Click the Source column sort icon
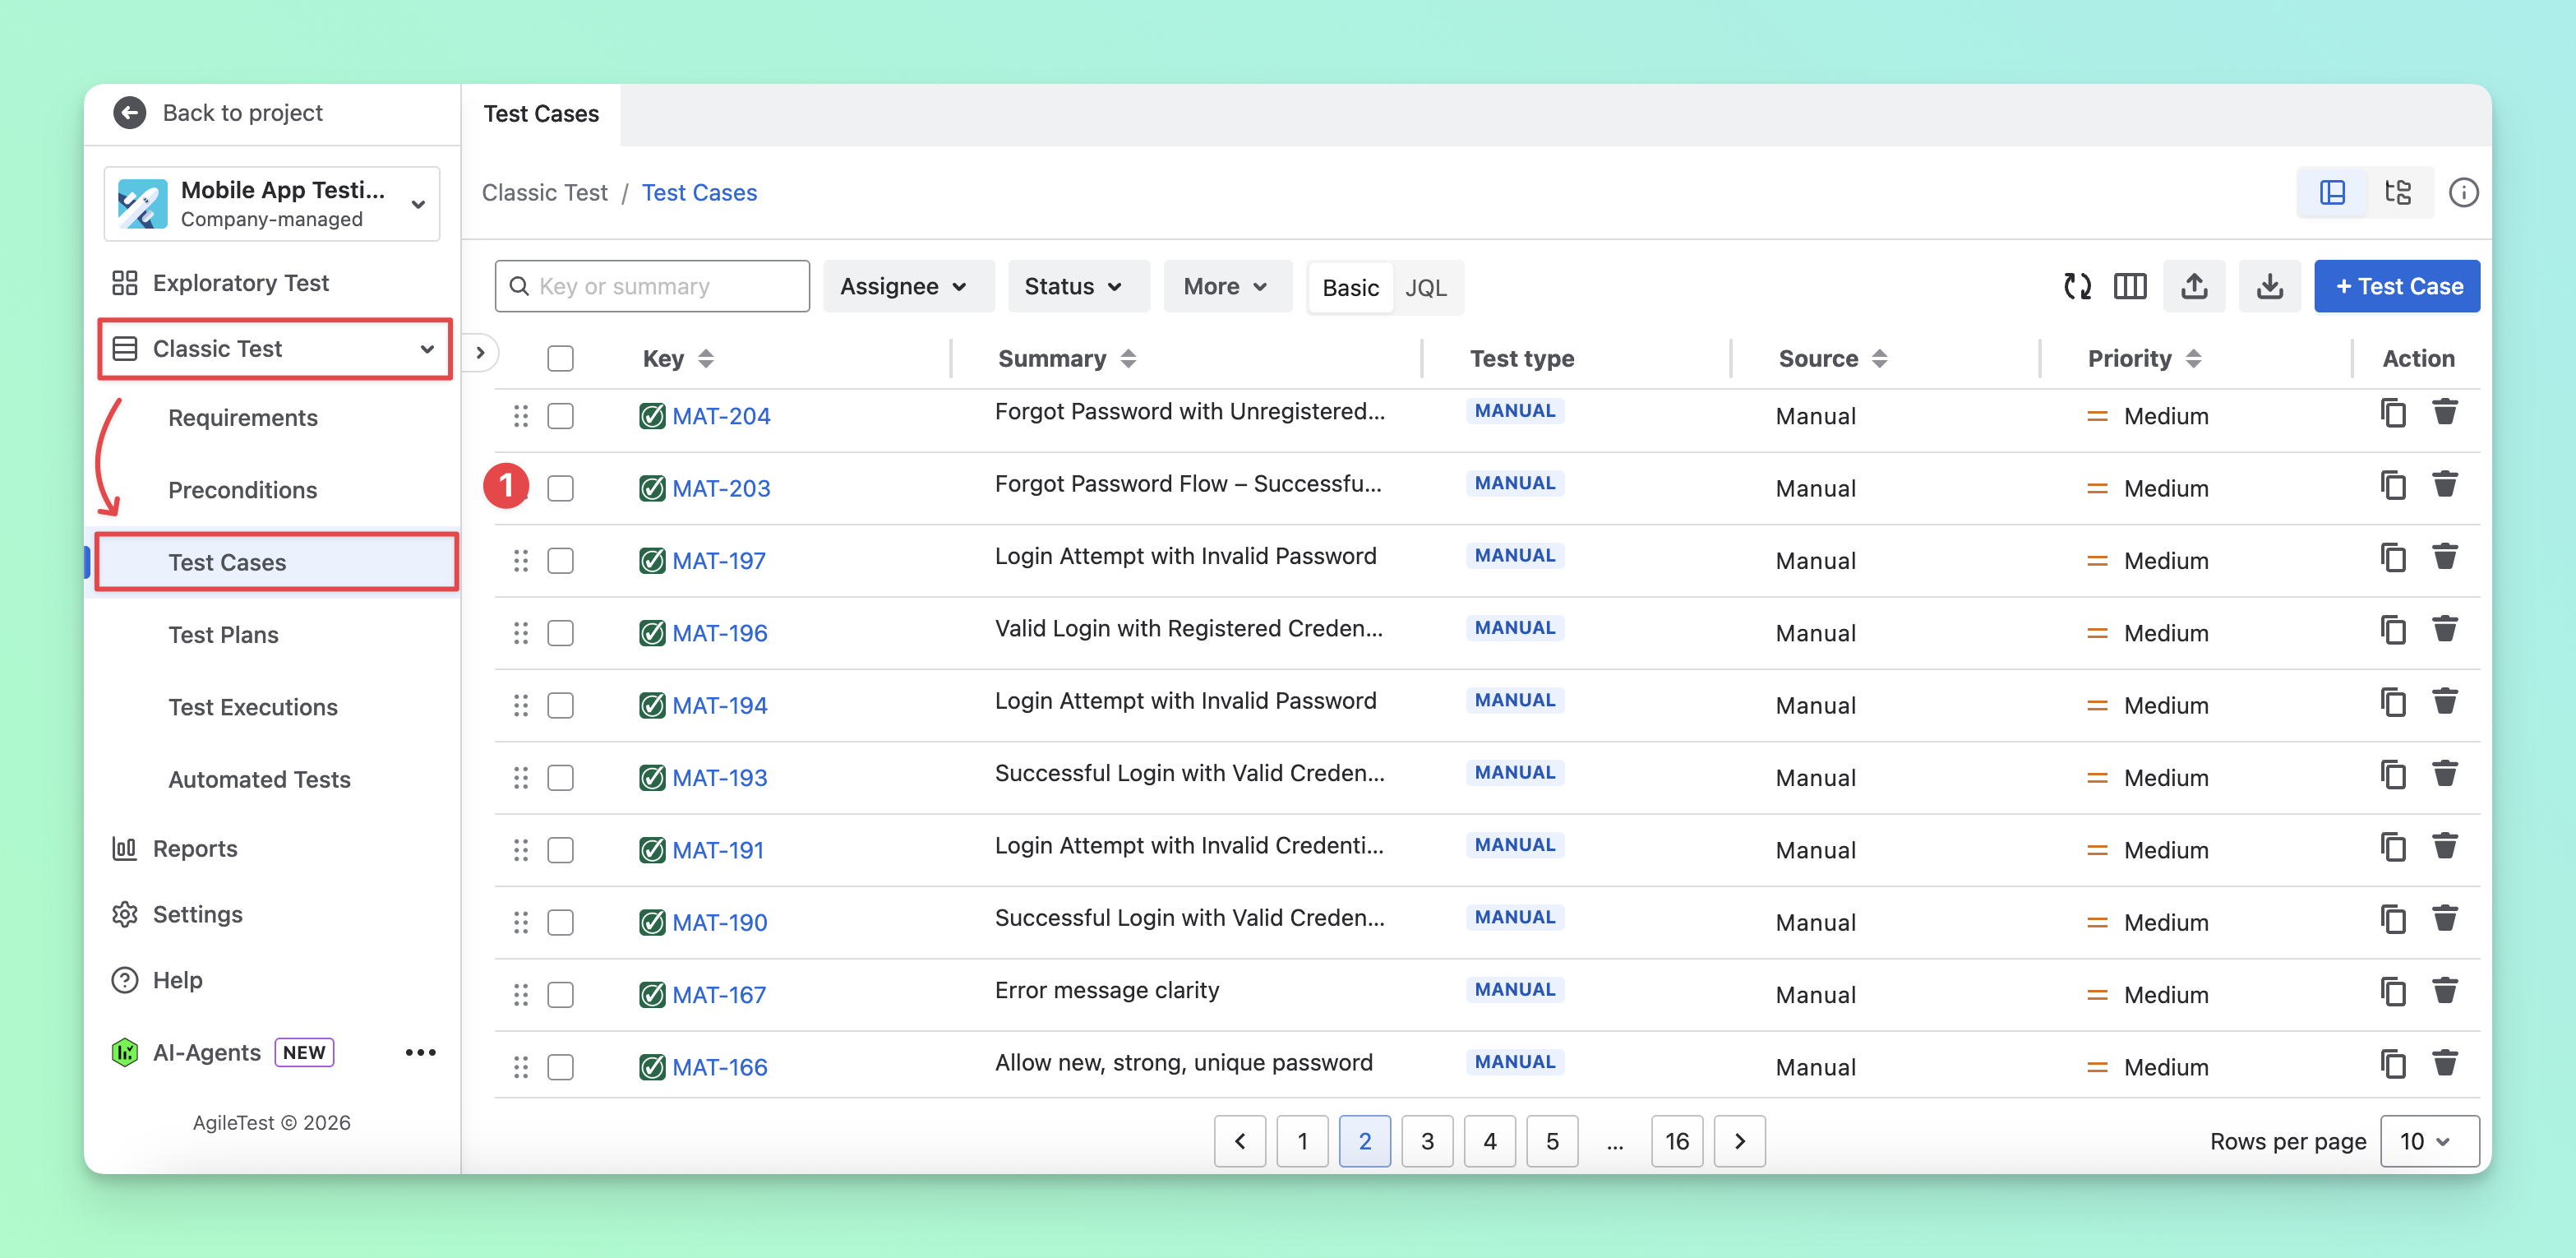 tap(1879, 358)
